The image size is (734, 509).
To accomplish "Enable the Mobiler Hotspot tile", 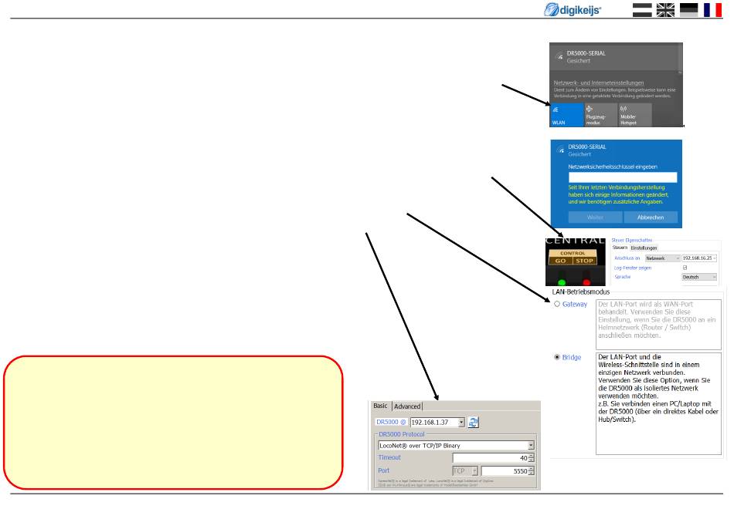I will [634, 114].
